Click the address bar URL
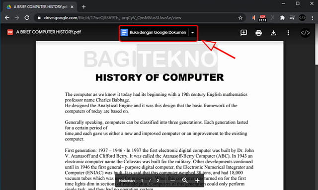 pos(113,18)
